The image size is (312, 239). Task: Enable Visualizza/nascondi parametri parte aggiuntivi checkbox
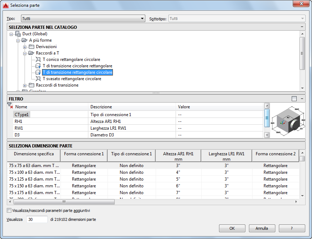pyautogui.click(x=9, y=211)
